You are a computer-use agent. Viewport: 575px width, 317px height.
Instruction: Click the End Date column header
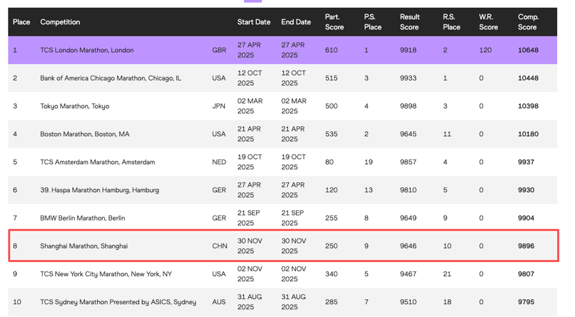pos(296,22)
